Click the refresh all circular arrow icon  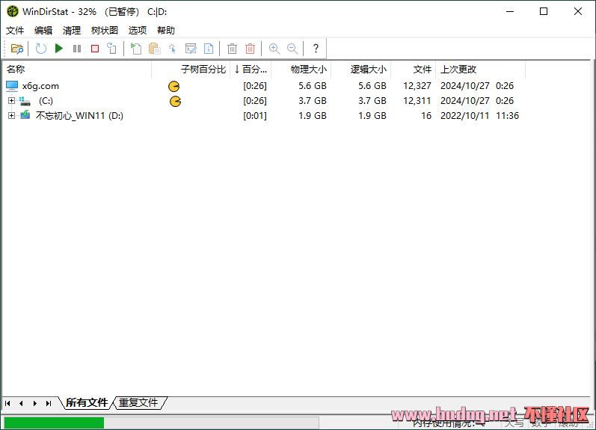(x=41, y=49)
